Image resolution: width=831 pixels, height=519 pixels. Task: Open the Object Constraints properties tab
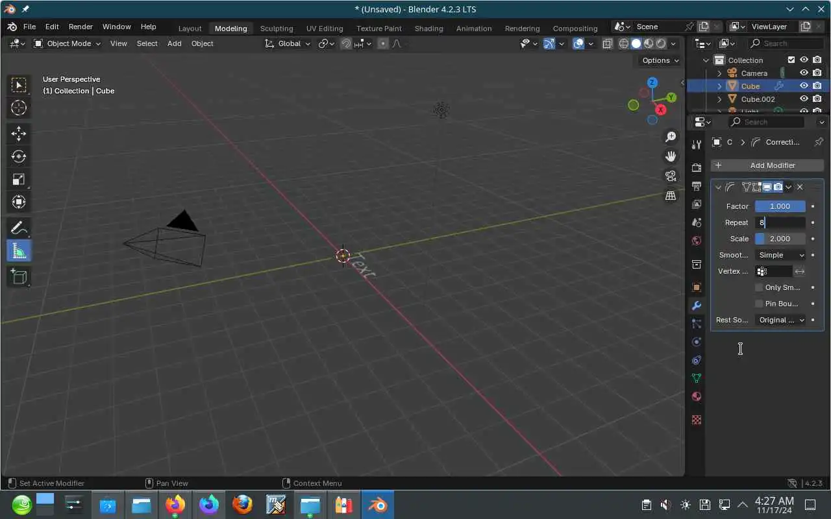(697, 360)
